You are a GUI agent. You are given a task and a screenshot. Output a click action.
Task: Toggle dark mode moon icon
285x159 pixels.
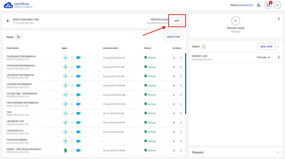coord(259,5)
